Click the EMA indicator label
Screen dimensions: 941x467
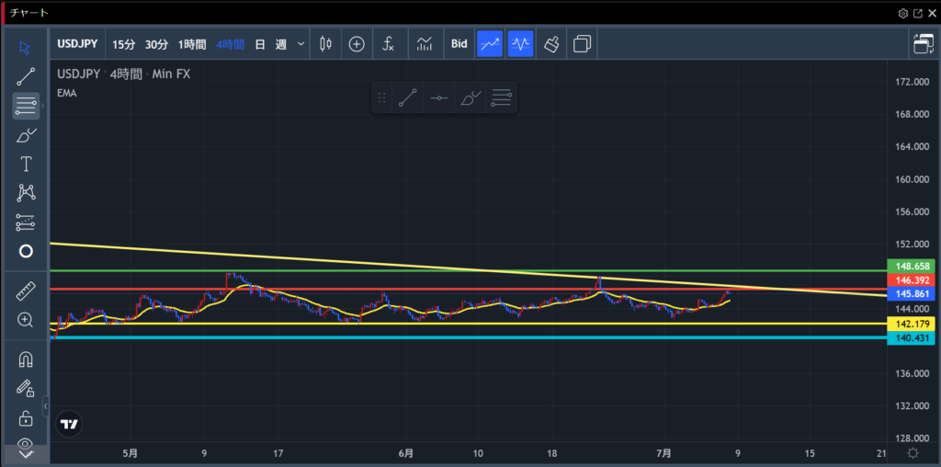click(66, 93)
